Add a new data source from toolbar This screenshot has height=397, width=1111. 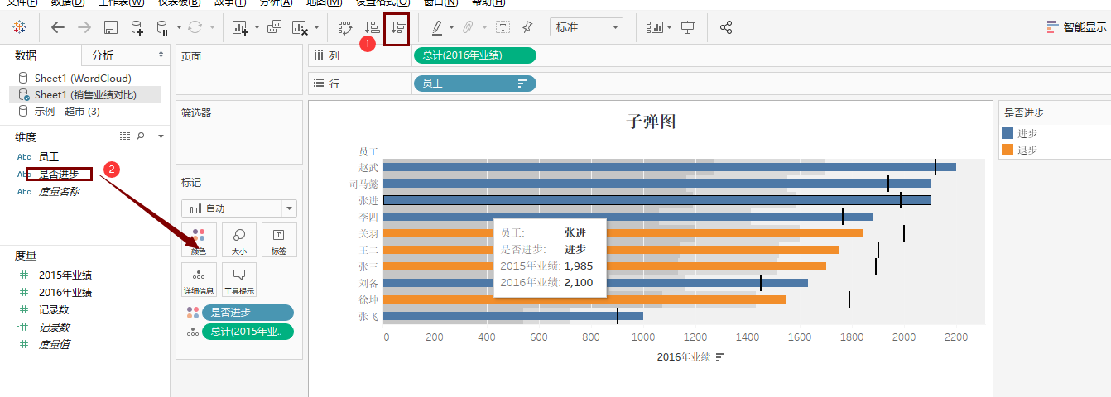pyautogui.click(x=137, y=28)
